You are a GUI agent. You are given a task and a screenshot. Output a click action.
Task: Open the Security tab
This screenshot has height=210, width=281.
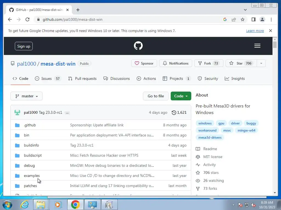tap(208, 78)
